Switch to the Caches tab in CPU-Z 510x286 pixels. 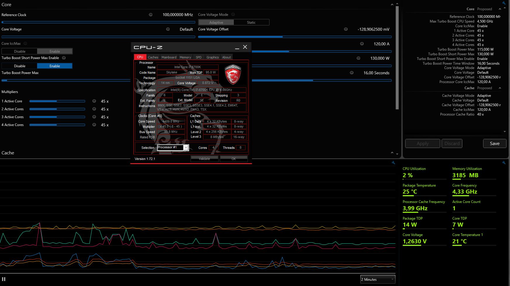point(153,57)
